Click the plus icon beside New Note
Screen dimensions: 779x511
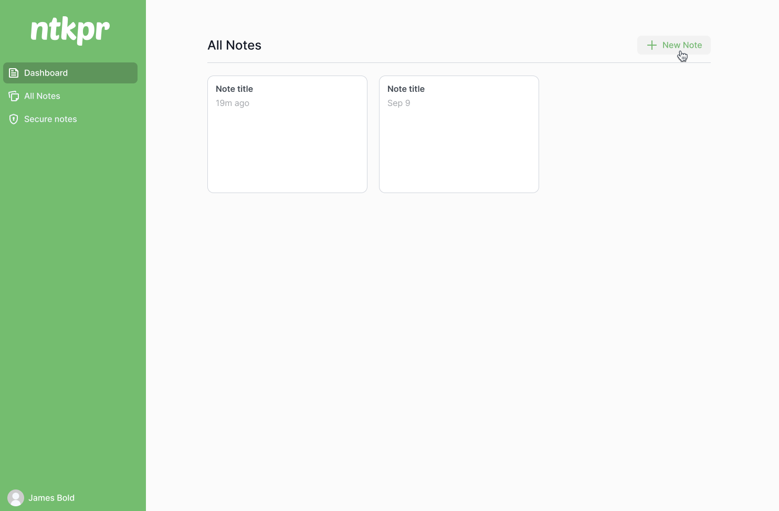pyautogui.click(x=651, y=45)
